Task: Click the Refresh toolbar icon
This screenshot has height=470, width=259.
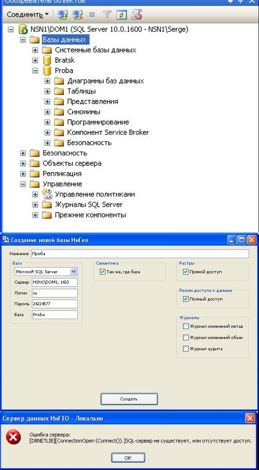Action: pyautogui.click(x=121, y=14)
